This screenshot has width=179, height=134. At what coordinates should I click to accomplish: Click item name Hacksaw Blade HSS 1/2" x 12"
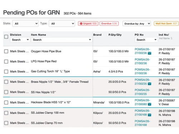click(x=51, y=102)
